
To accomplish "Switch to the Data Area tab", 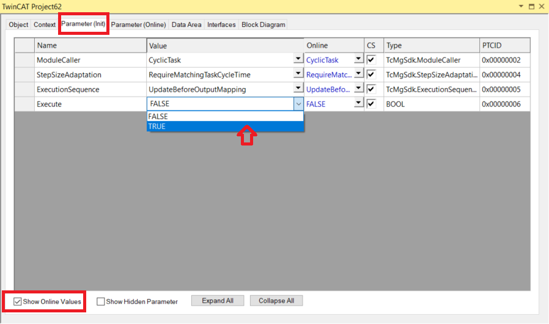I will (x=186, y=24).
